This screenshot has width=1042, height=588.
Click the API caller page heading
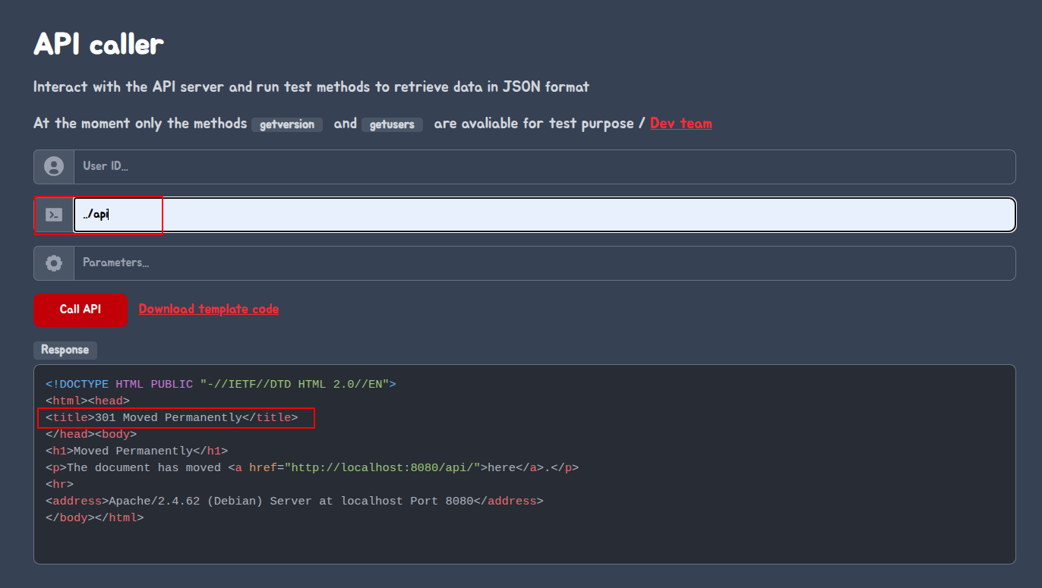[99, 44]
